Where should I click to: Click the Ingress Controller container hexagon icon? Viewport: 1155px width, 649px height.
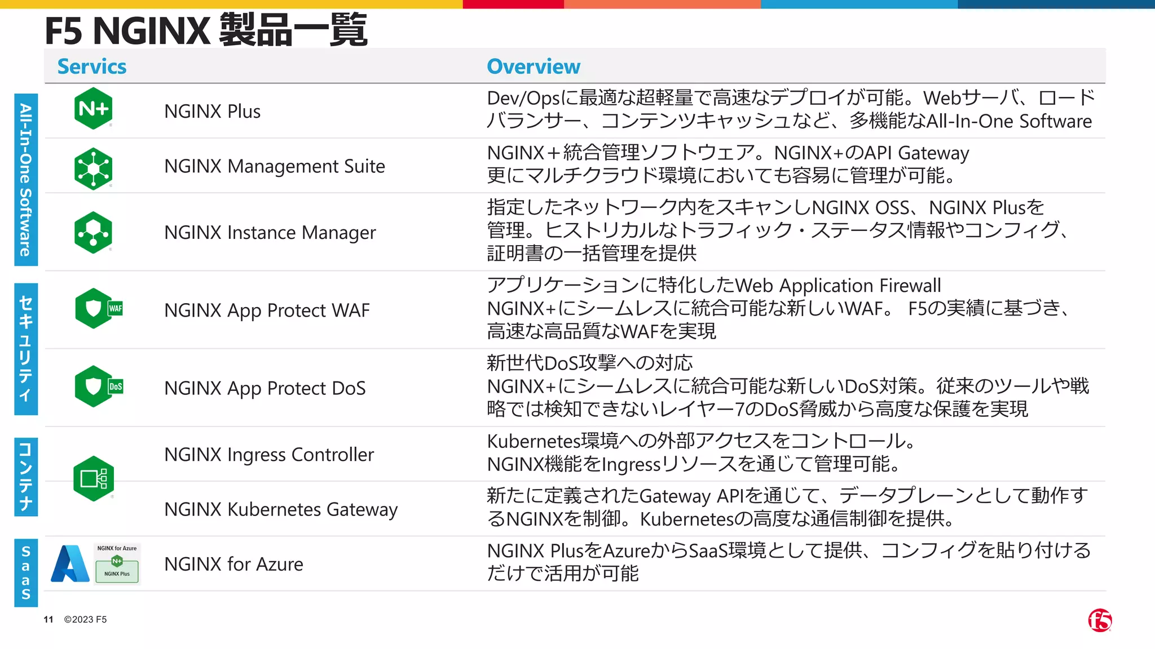94,479
